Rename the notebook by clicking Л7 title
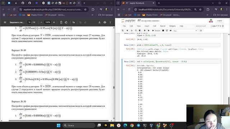 139,20
